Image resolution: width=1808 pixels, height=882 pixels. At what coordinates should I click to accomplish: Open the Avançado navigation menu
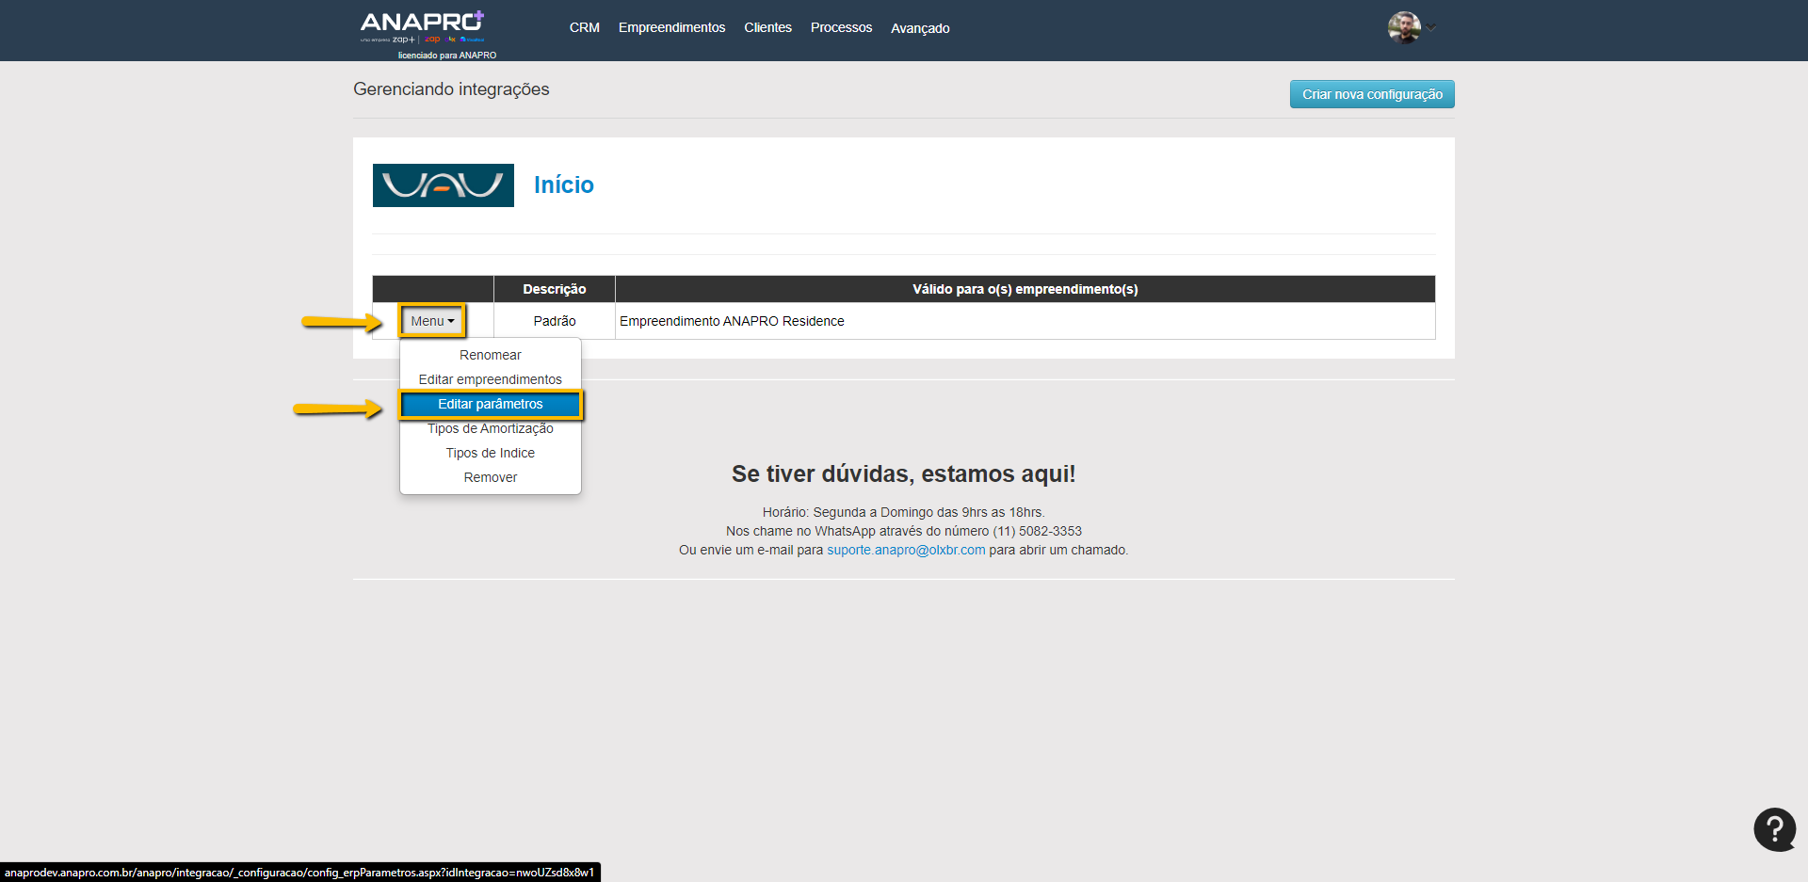(920, 28)
